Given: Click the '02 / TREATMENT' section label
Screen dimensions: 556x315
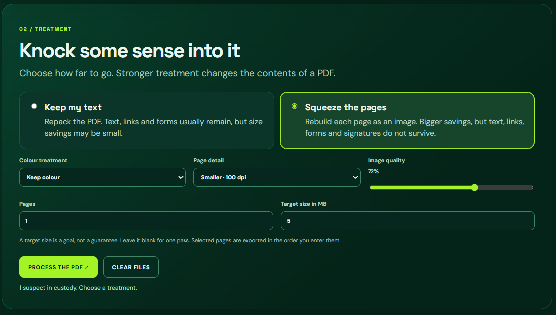Looking at the screenshot, I should point(45,29).
